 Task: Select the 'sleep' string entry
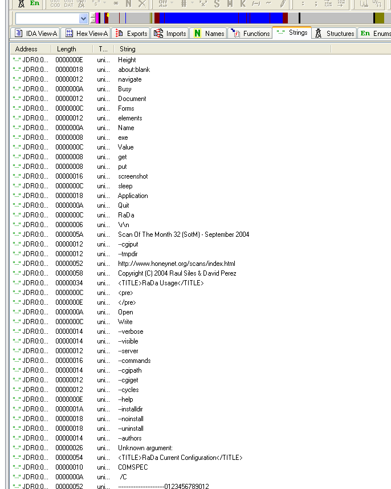point(125,186)
